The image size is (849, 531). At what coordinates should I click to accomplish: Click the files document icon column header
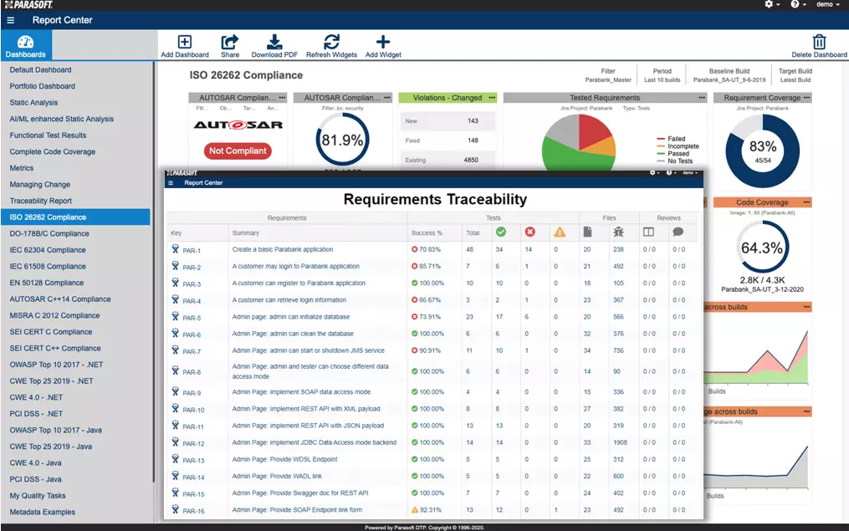587,232
